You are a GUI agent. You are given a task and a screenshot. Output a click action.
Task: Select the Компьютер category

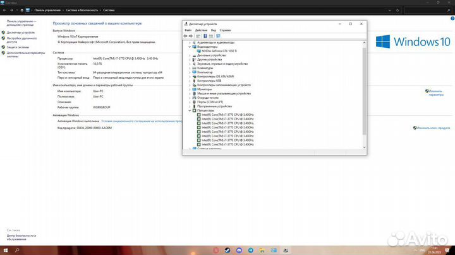point(205,72)
